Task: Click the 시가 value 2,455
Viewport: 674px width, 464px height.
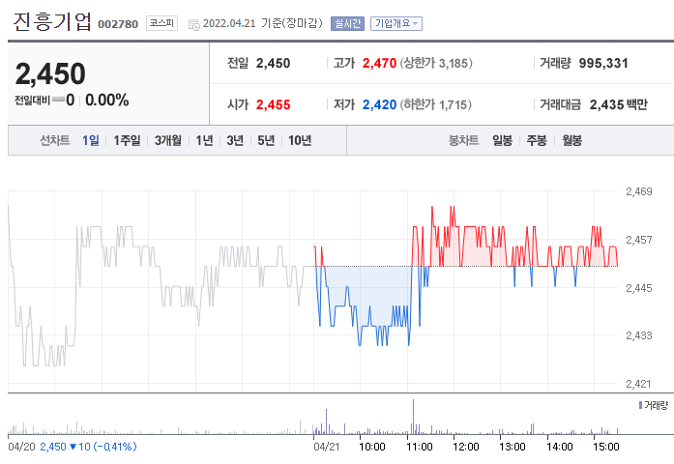Action: pos(273,104)
